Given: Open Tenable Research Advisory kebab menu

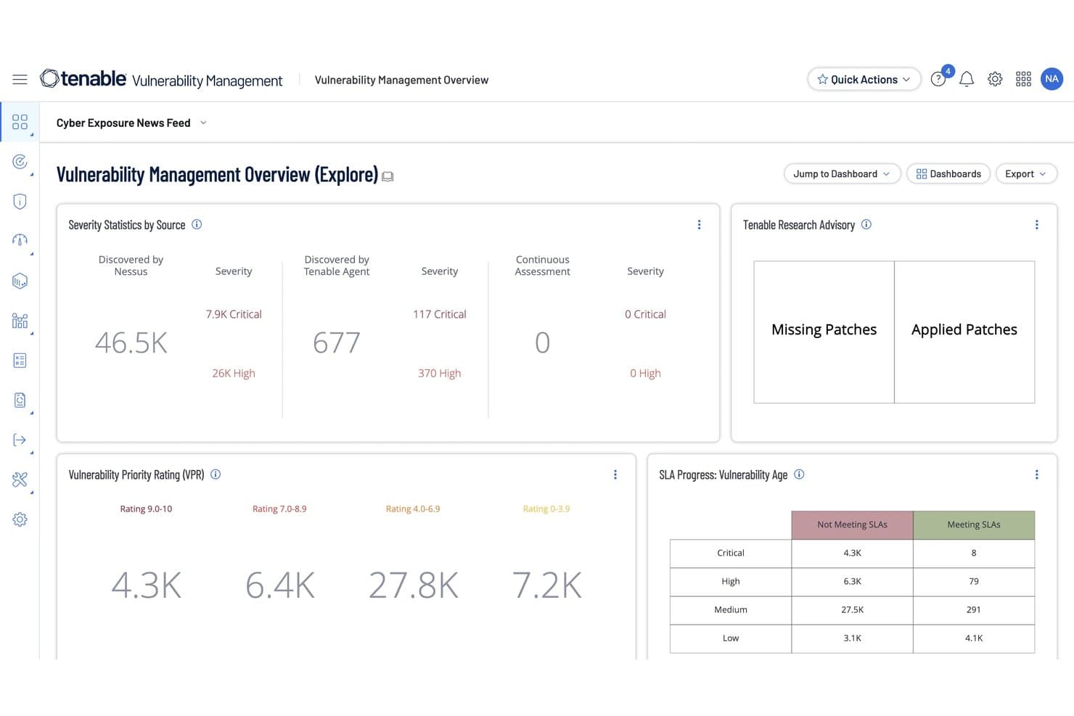Looking at the screenshot, I should (1036, 225).
